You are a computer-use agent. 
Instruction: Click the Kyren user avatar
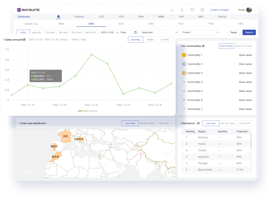coord(249,10)
